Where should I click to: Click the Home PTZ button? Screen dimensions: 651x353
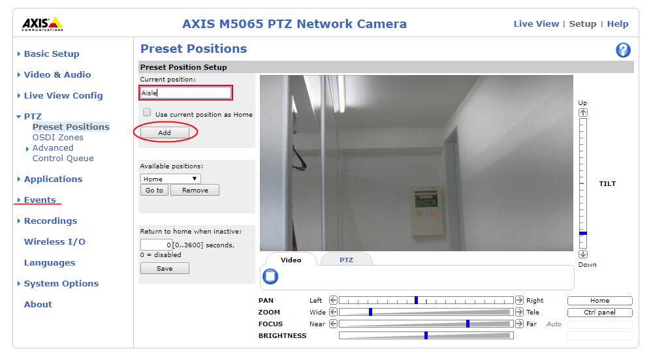[599, 300]
